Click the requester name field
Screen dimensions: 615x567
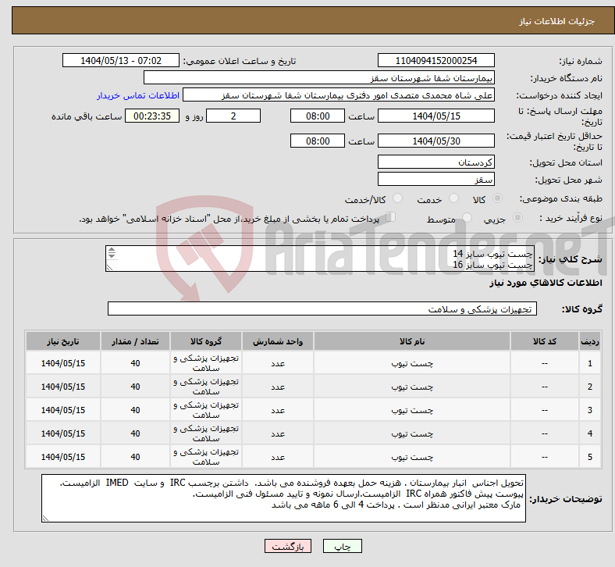339,95
